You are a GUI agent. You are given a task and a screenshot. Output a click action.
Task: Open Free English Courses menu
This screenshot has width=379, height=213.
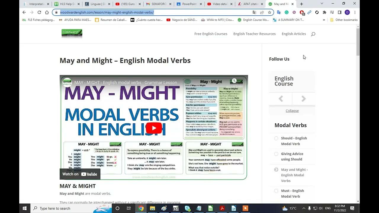point(211,34)
